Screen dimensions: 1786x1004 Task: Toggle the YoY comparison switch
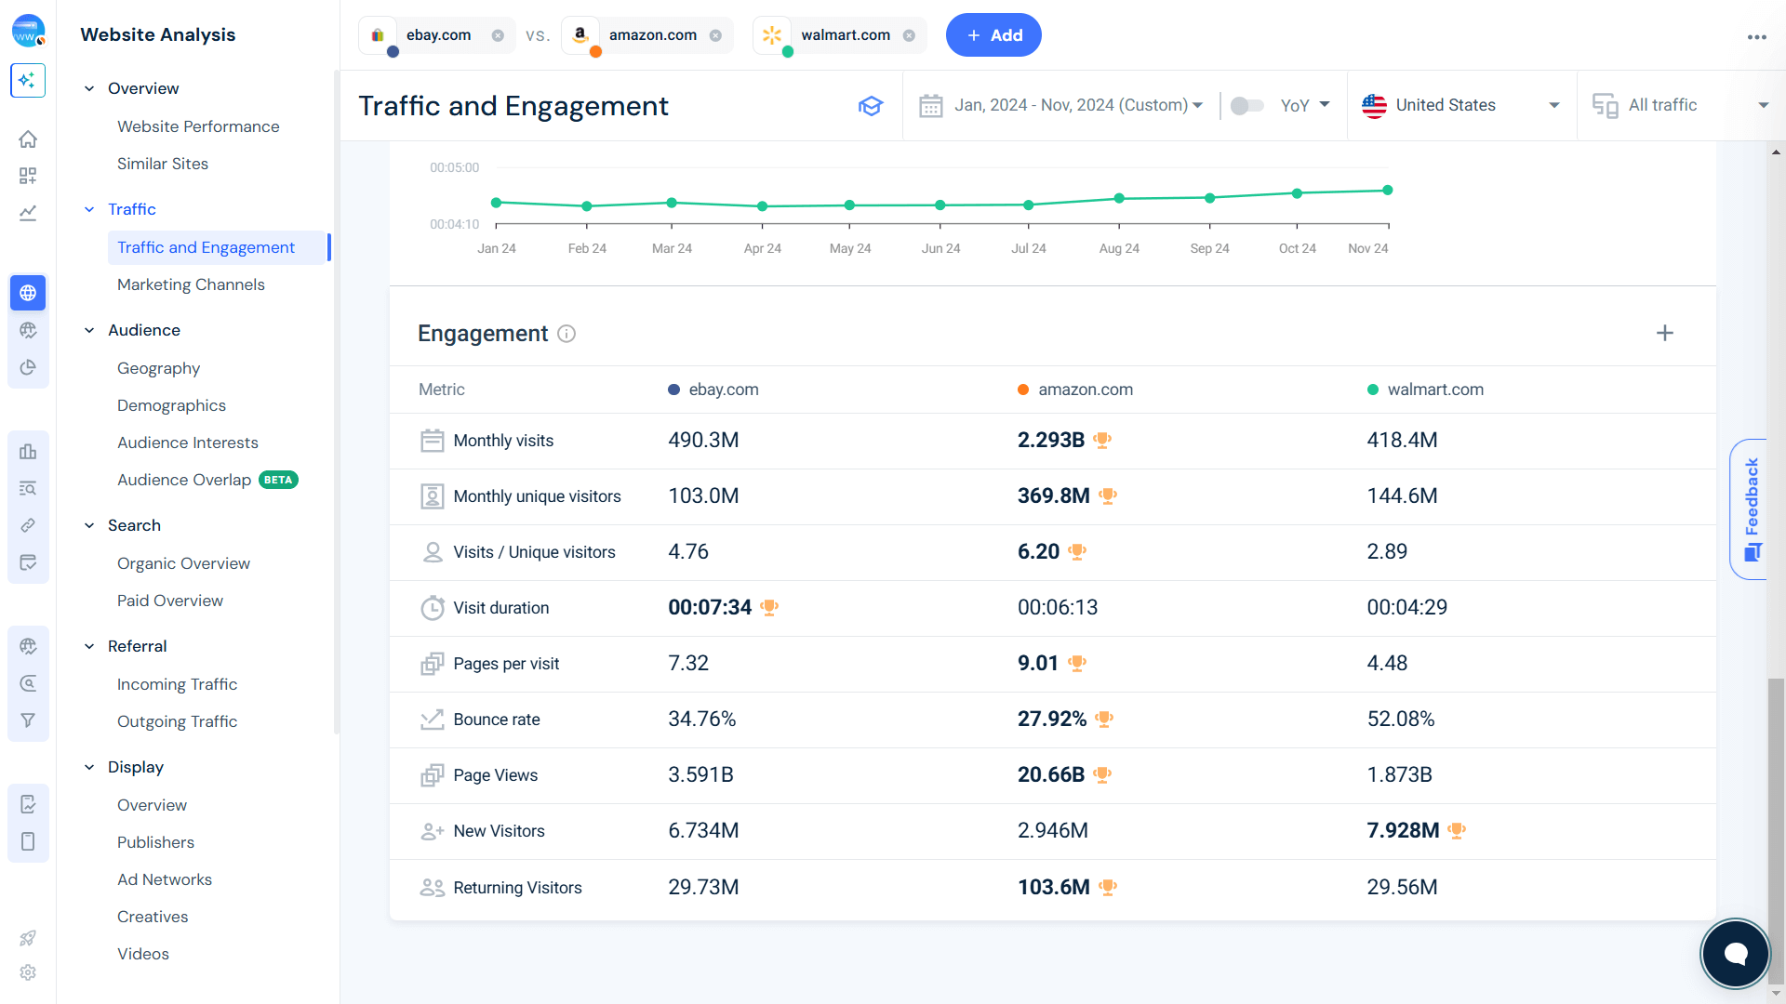click(x=1246, y=105)
